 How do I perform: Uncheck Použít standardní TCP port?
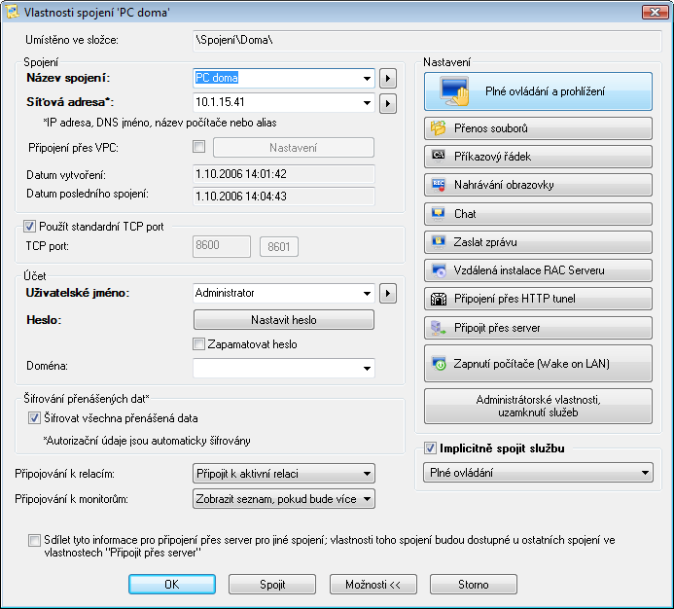click(29, 227)
